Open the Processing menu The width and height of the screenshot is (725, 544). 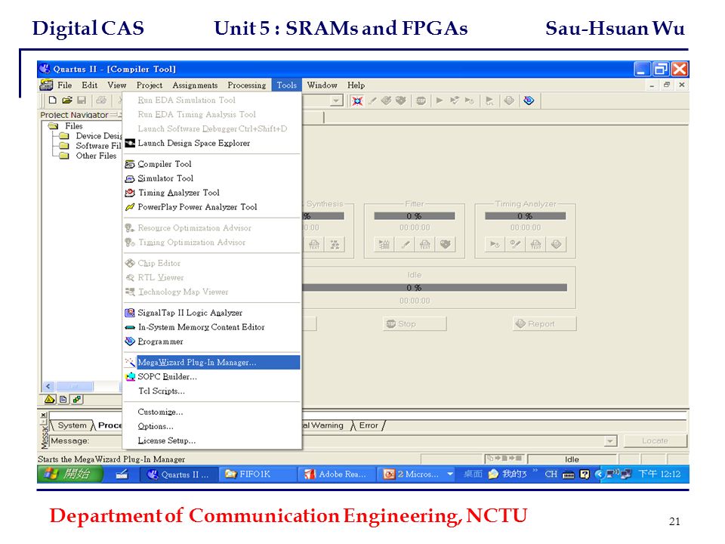click(247, 85)
